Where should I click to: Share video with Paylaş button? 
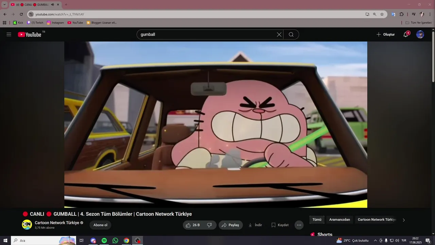click(x=231, y=225)
